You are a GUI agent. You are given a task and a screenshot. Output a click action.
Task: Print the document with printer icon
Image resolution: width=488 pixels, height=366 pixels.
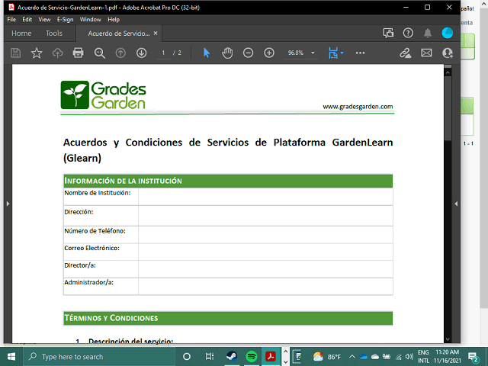pos(78,53)
